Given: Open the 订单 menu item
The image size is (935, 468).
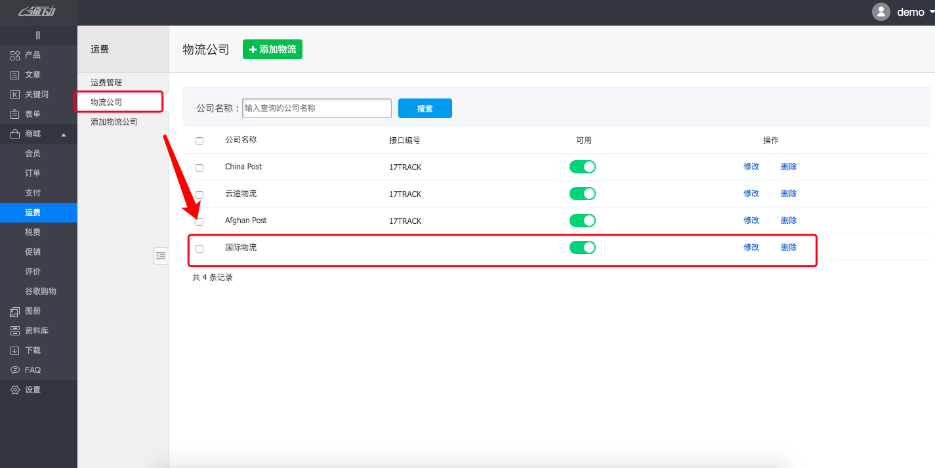Looking at the screenshot, I should click(x=33, y=173).
